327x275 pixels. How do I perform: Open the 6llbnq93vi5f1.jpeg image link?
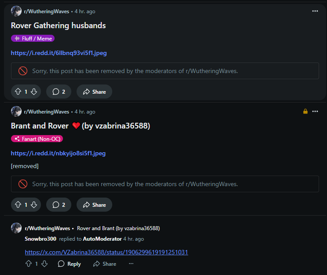tap(59, 53)
